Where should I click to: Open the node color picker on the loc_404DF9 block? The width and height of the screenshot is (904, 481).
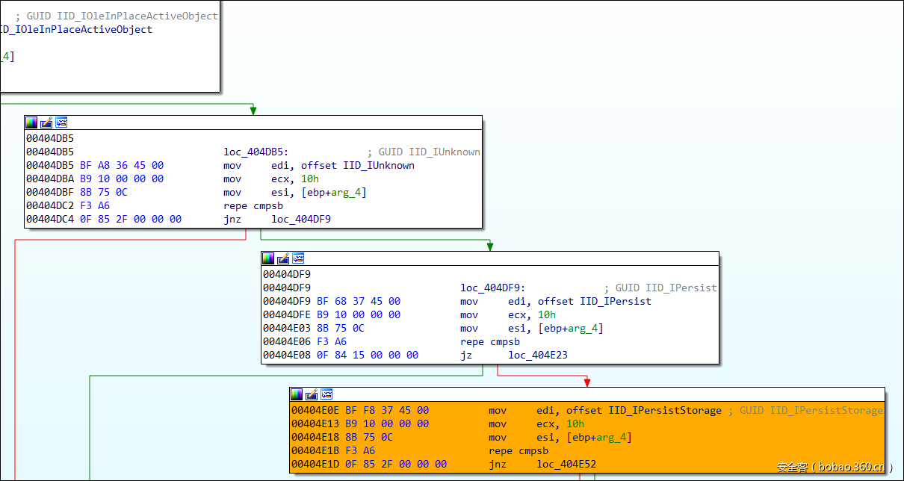pyautogui.click(x=268, y=258)
